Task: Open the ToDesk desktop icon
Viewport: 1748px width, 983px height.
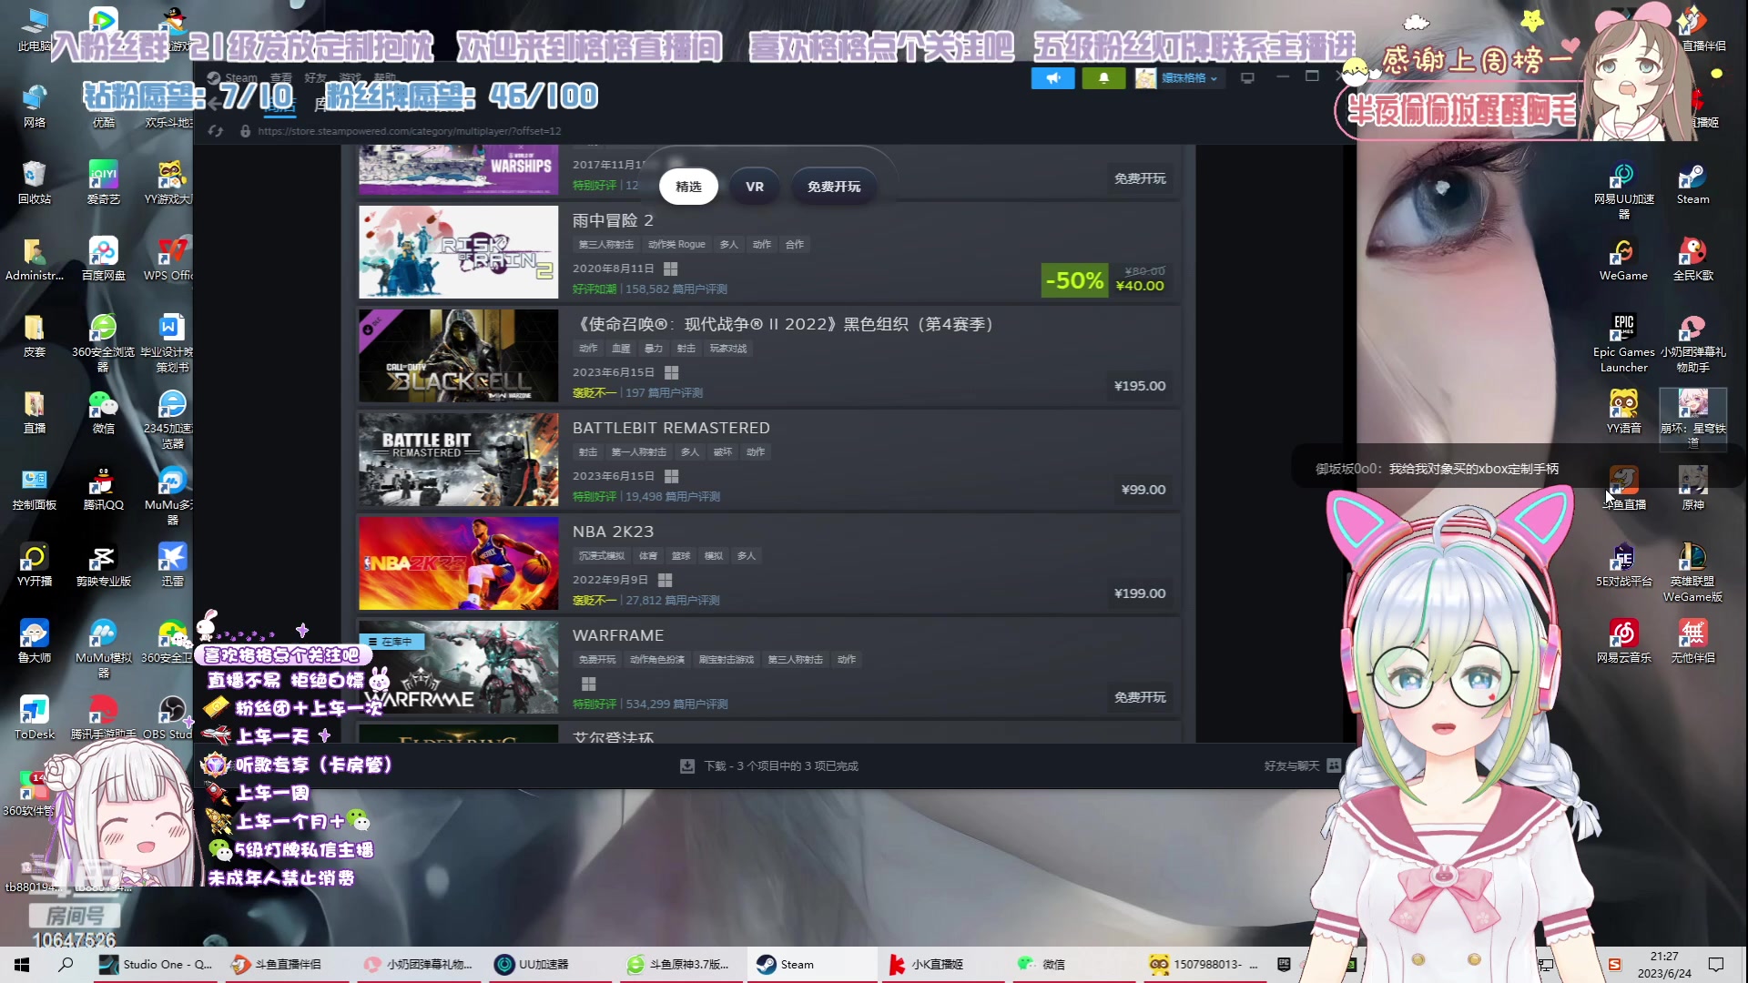Action: pos(34,718)
